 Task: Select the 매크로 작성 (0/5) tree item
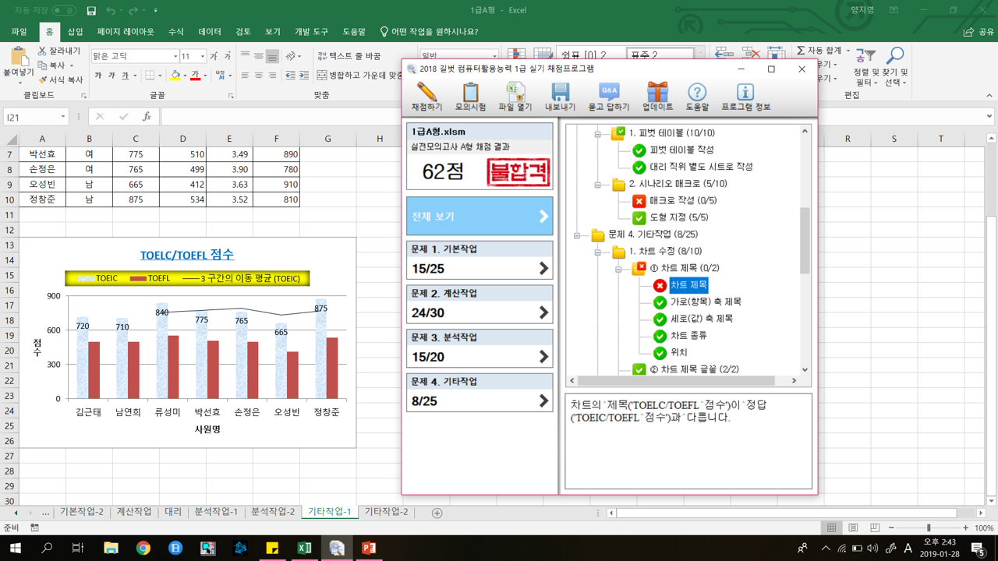[682, 200]
